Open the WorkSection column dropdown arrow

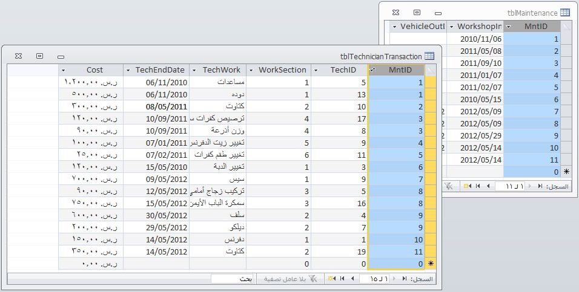tap(251, 70)
